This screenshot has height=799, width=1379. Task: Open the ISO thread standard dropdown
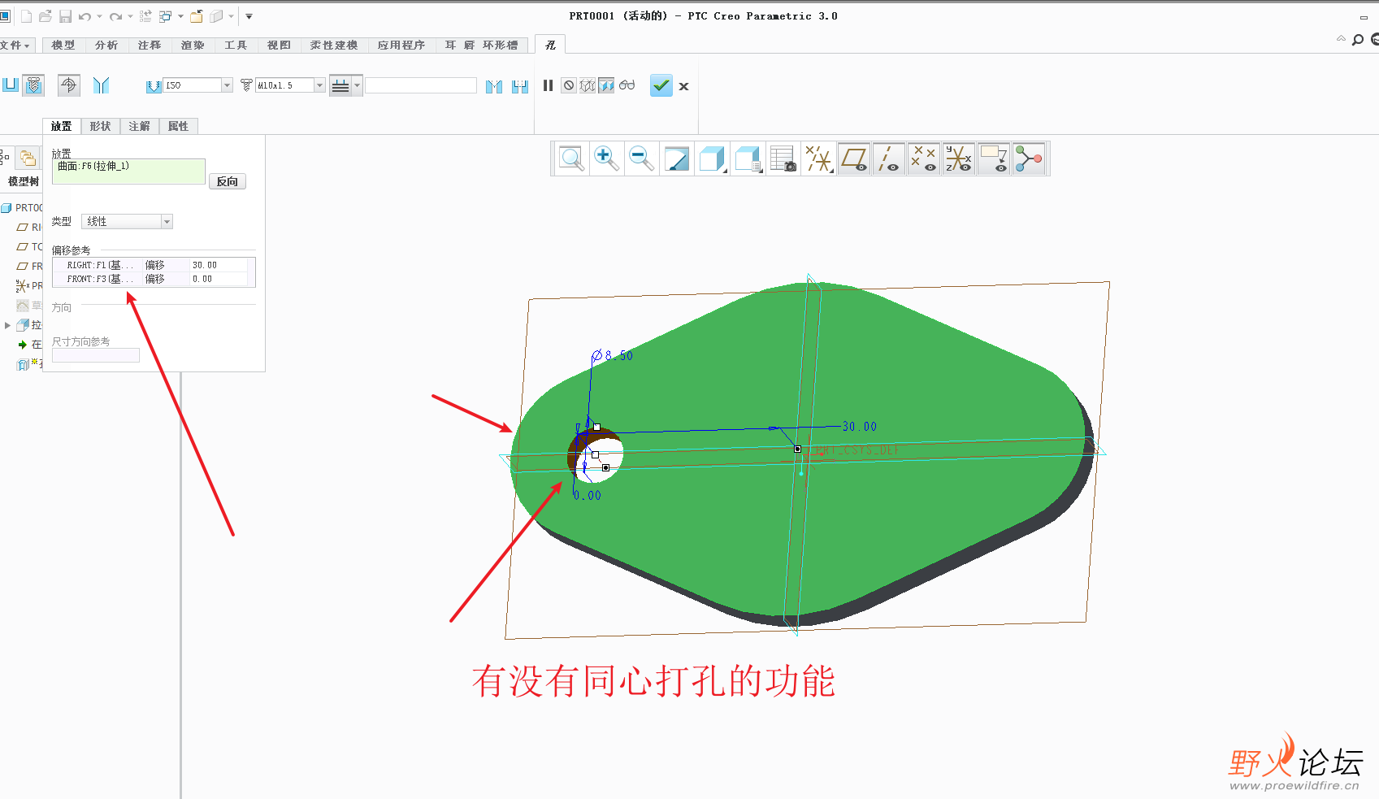click(x=227, y=85)
